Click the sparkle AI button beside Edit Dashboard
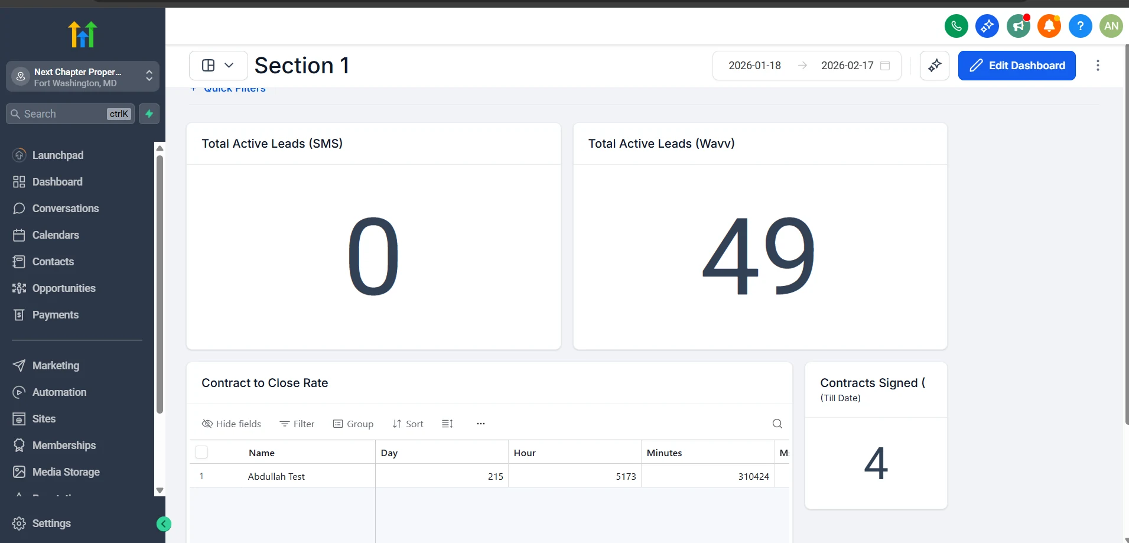The height and width of the screenshot is (543, 1129). (x=935, y=66)
